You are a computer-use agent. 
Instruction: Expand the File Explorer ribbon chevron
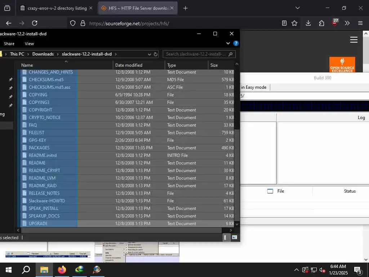coord(228,43)
